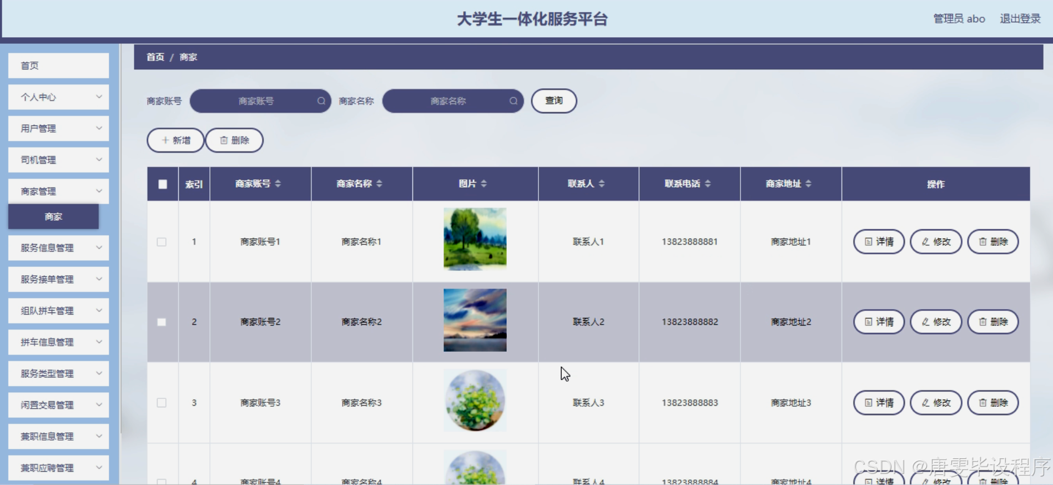The image size is (1053, 485).
Task: Click 修改 for 商家账号3 row
Action: (x=936, y=403)
